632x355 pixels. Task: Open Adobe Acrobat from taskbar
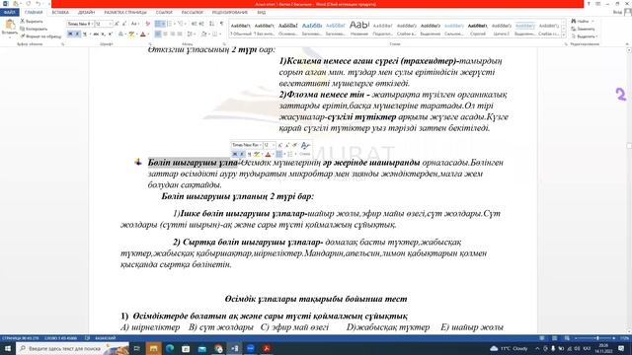(x=267, y=348)
